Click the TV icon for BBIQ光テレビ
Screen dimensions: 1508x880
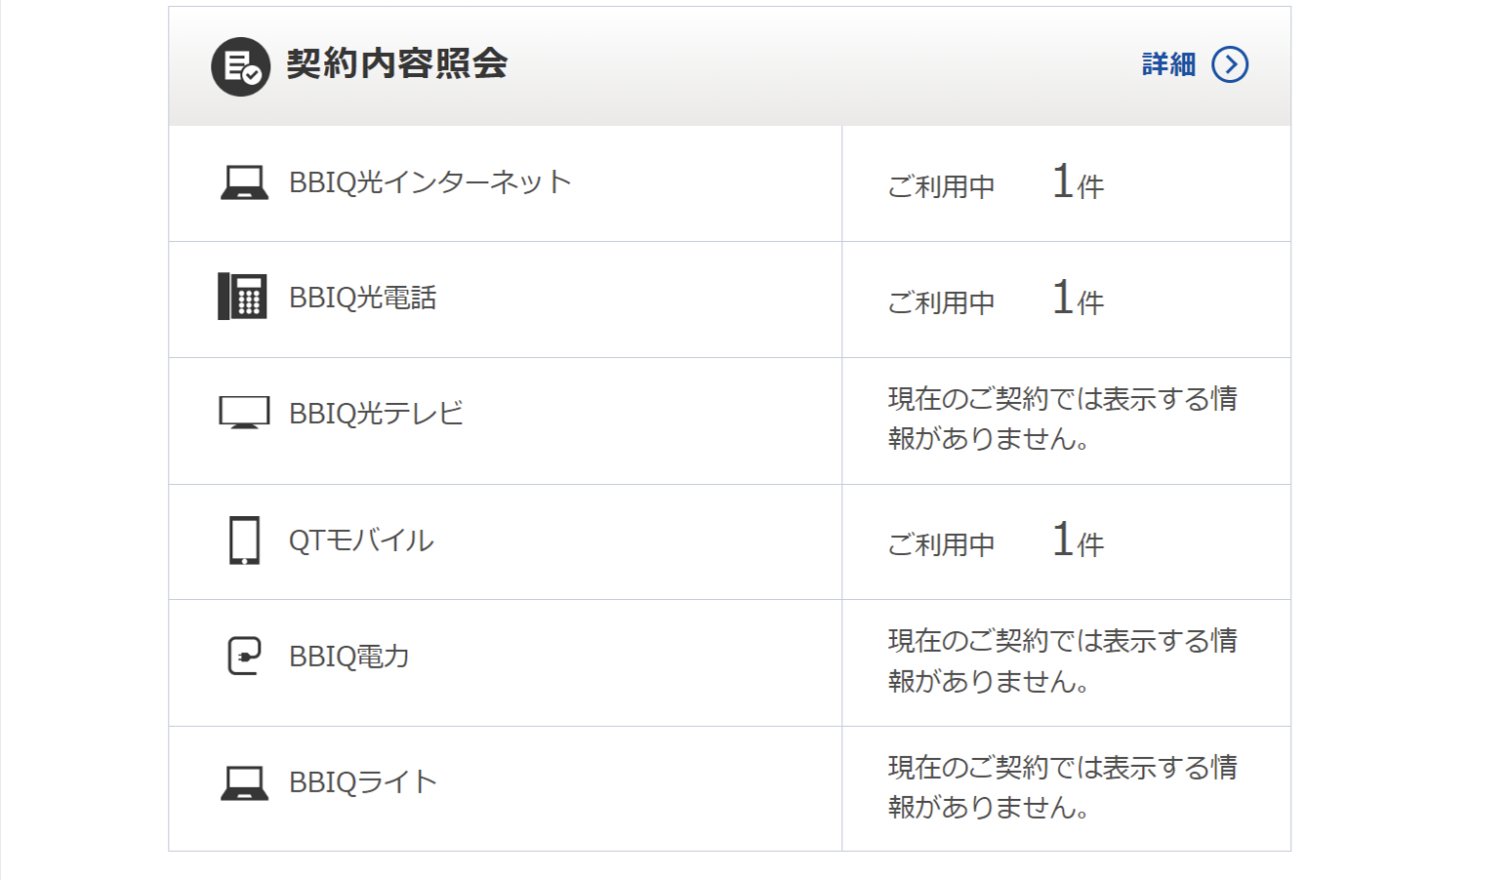click(244, 413)
